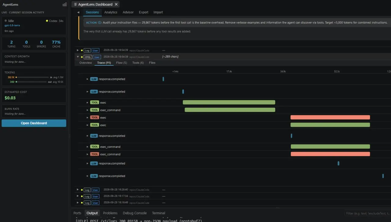This screenshot has width=391, height=222.
Task: Click the output tokens progress bar
Action: click(31, 82)
